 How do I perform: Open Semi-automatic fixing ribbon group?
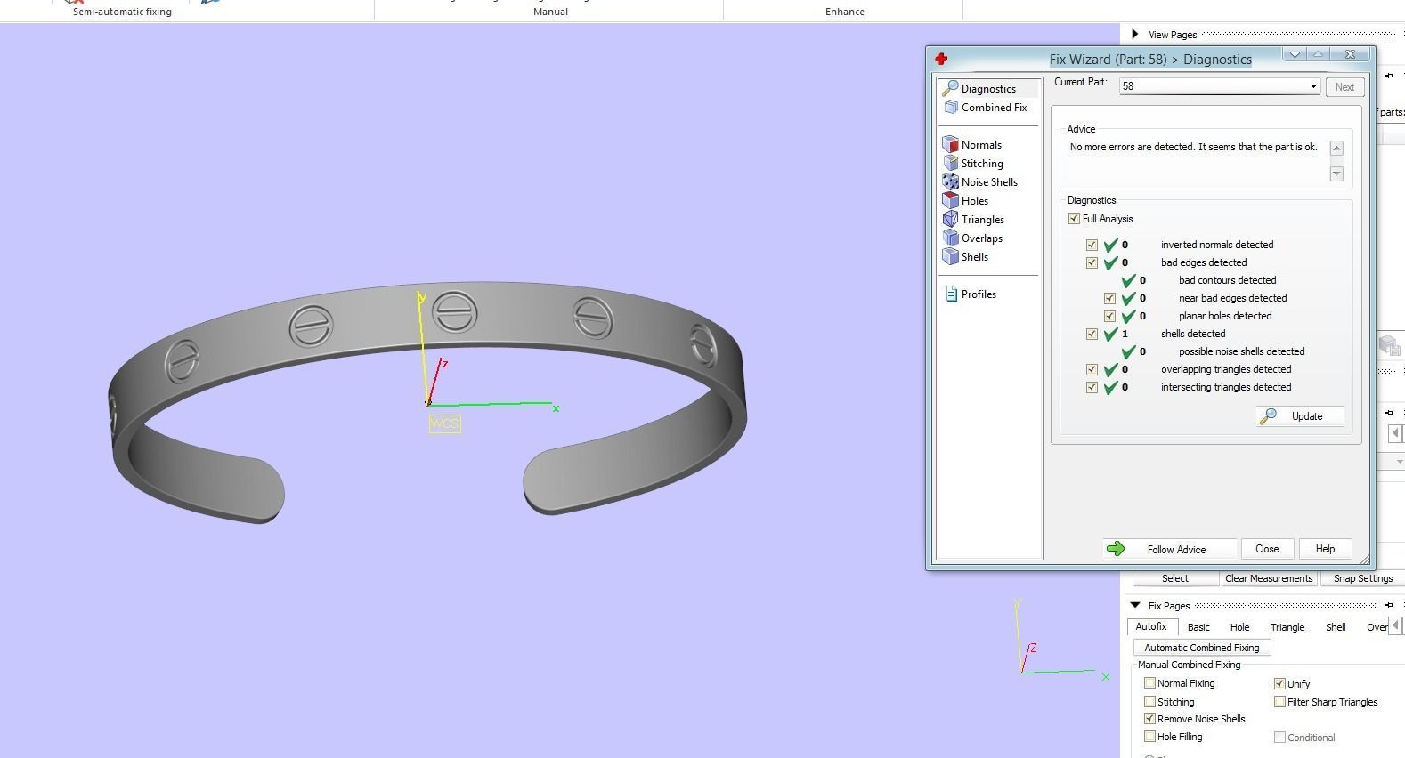pos(122,12)
